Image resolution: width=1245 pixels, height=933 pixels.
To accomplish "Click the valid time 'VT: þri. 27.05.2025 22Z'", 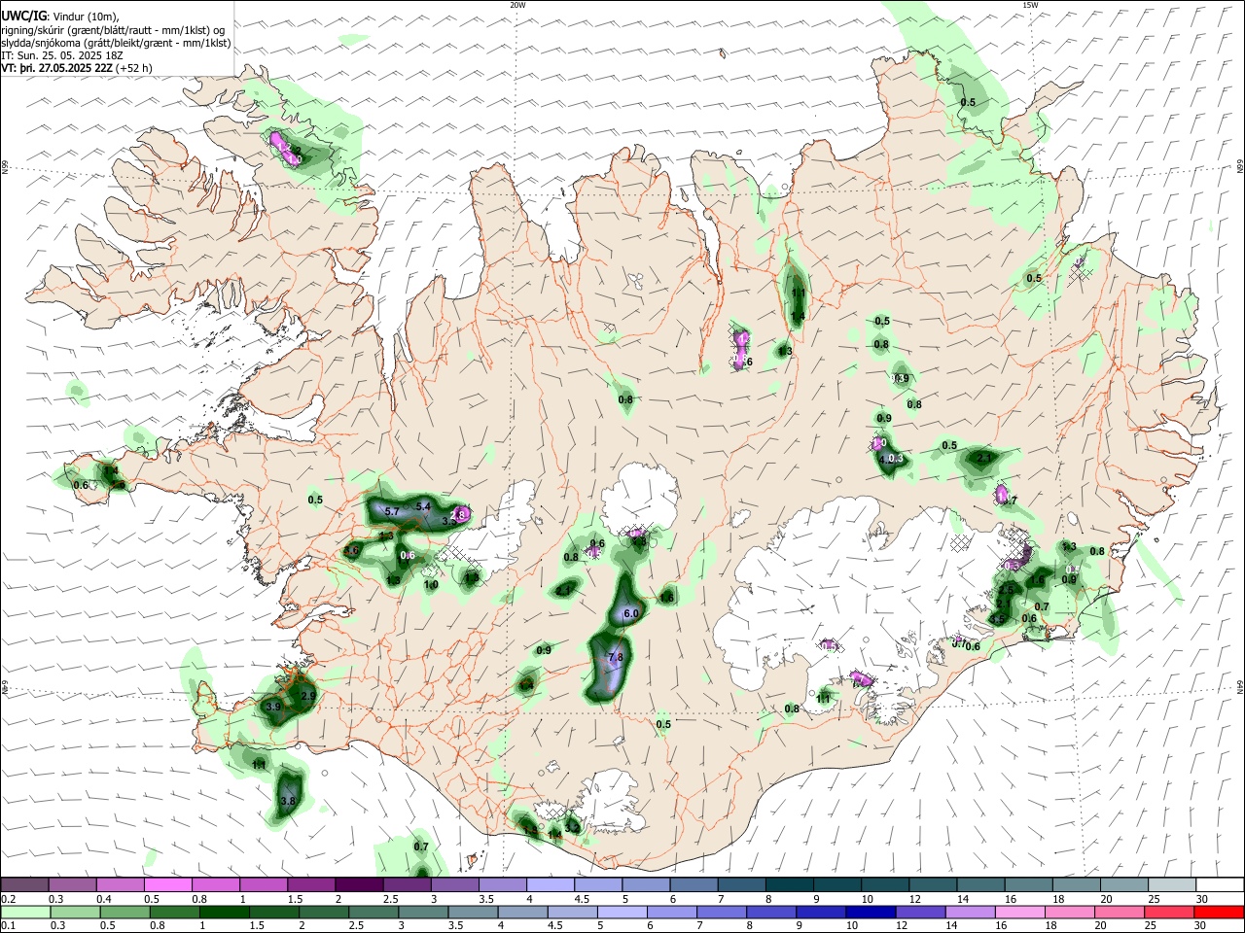I will pyautogui.click(x=56, y=68).
